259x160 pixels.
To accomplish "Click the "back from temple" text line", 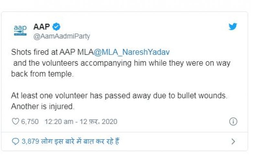I will (x=42, y=74).
